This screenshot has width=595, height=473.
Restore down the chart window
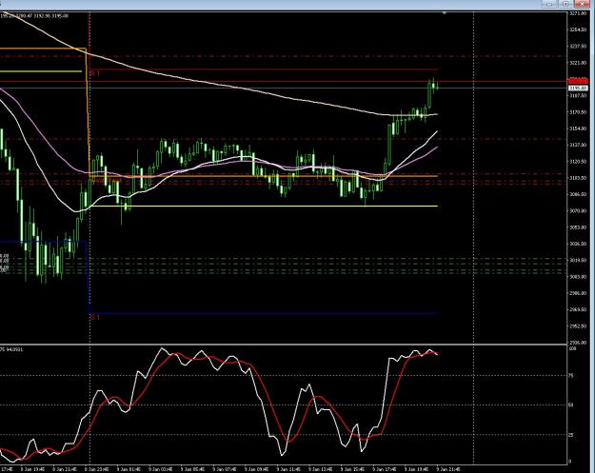click(566, 4)
